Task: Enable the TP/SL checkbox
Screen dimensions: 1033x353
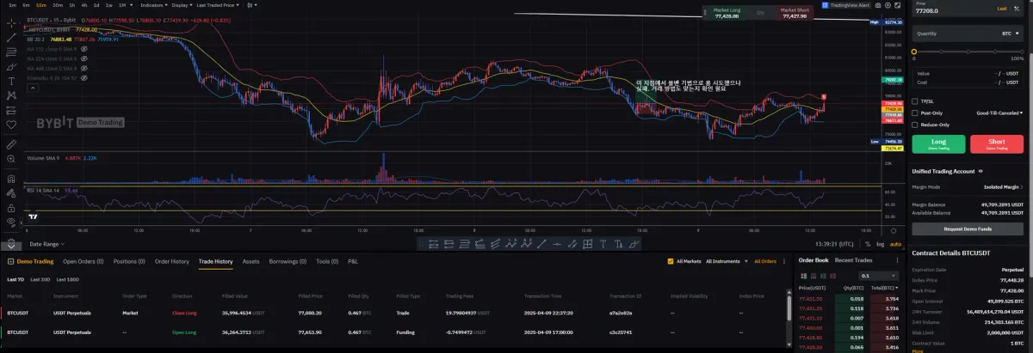Action: click(x=916, y=101)
